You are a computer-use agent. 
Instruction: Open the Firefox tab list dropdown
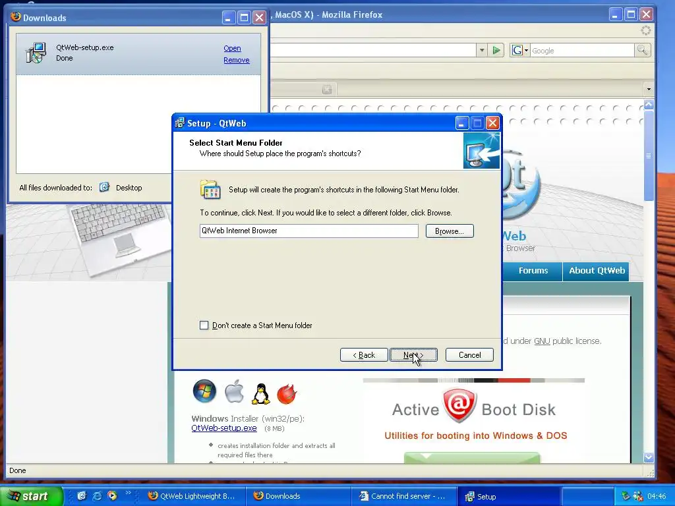coord(649,90)
